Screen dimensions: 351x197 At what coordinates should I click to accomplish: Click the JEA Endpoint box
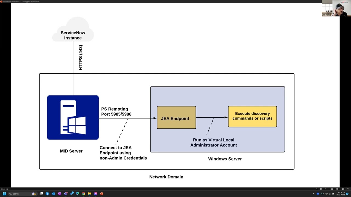click(176, 117)
